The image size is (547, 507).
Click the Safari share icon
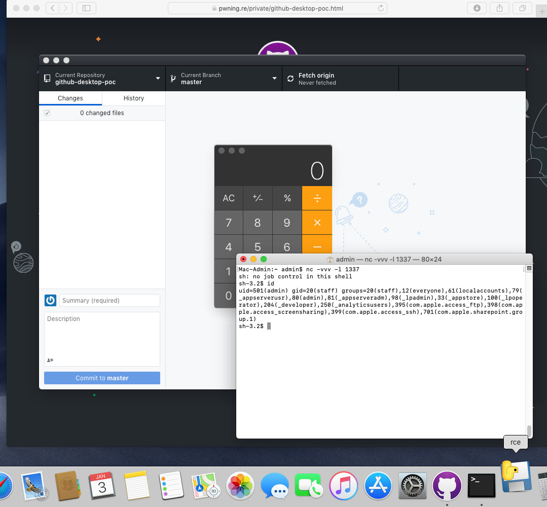click(x=499, y=8)
